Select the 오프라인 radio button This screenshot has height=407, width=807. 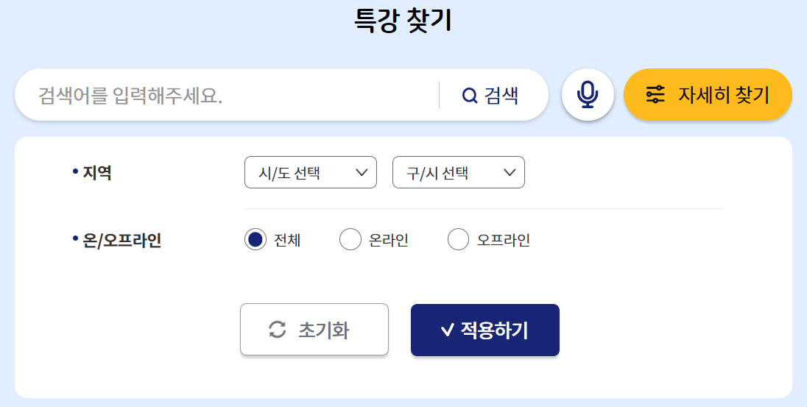[x=458, y=239]
